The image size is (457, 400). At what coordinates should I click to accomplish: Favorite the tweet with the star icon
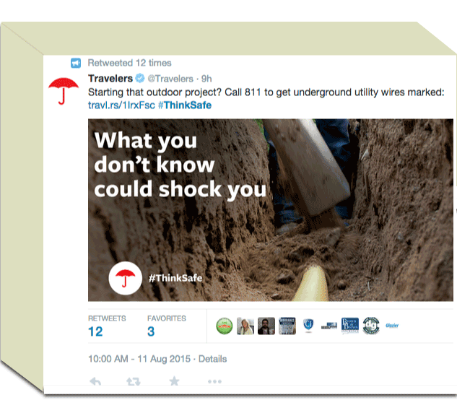tap(174, 381)
